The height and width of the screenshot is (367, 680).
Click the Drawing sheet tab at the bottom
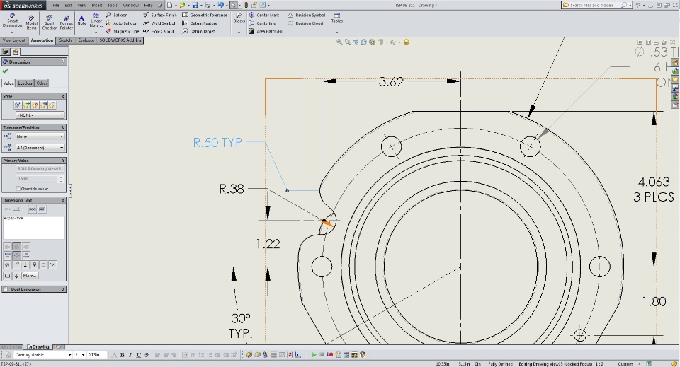click(x=38, y=347)
